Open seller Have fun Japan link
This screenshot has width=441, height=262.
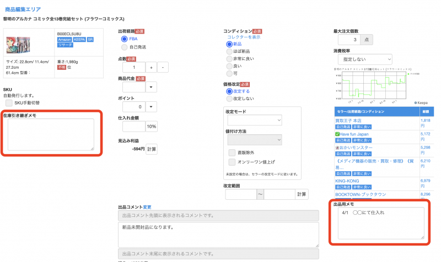354,134
